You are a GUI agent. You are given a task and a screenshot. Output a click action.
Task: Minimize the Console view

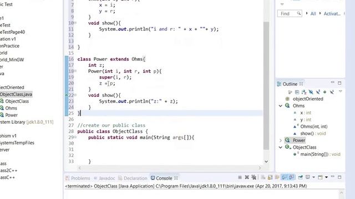[333, 177]
